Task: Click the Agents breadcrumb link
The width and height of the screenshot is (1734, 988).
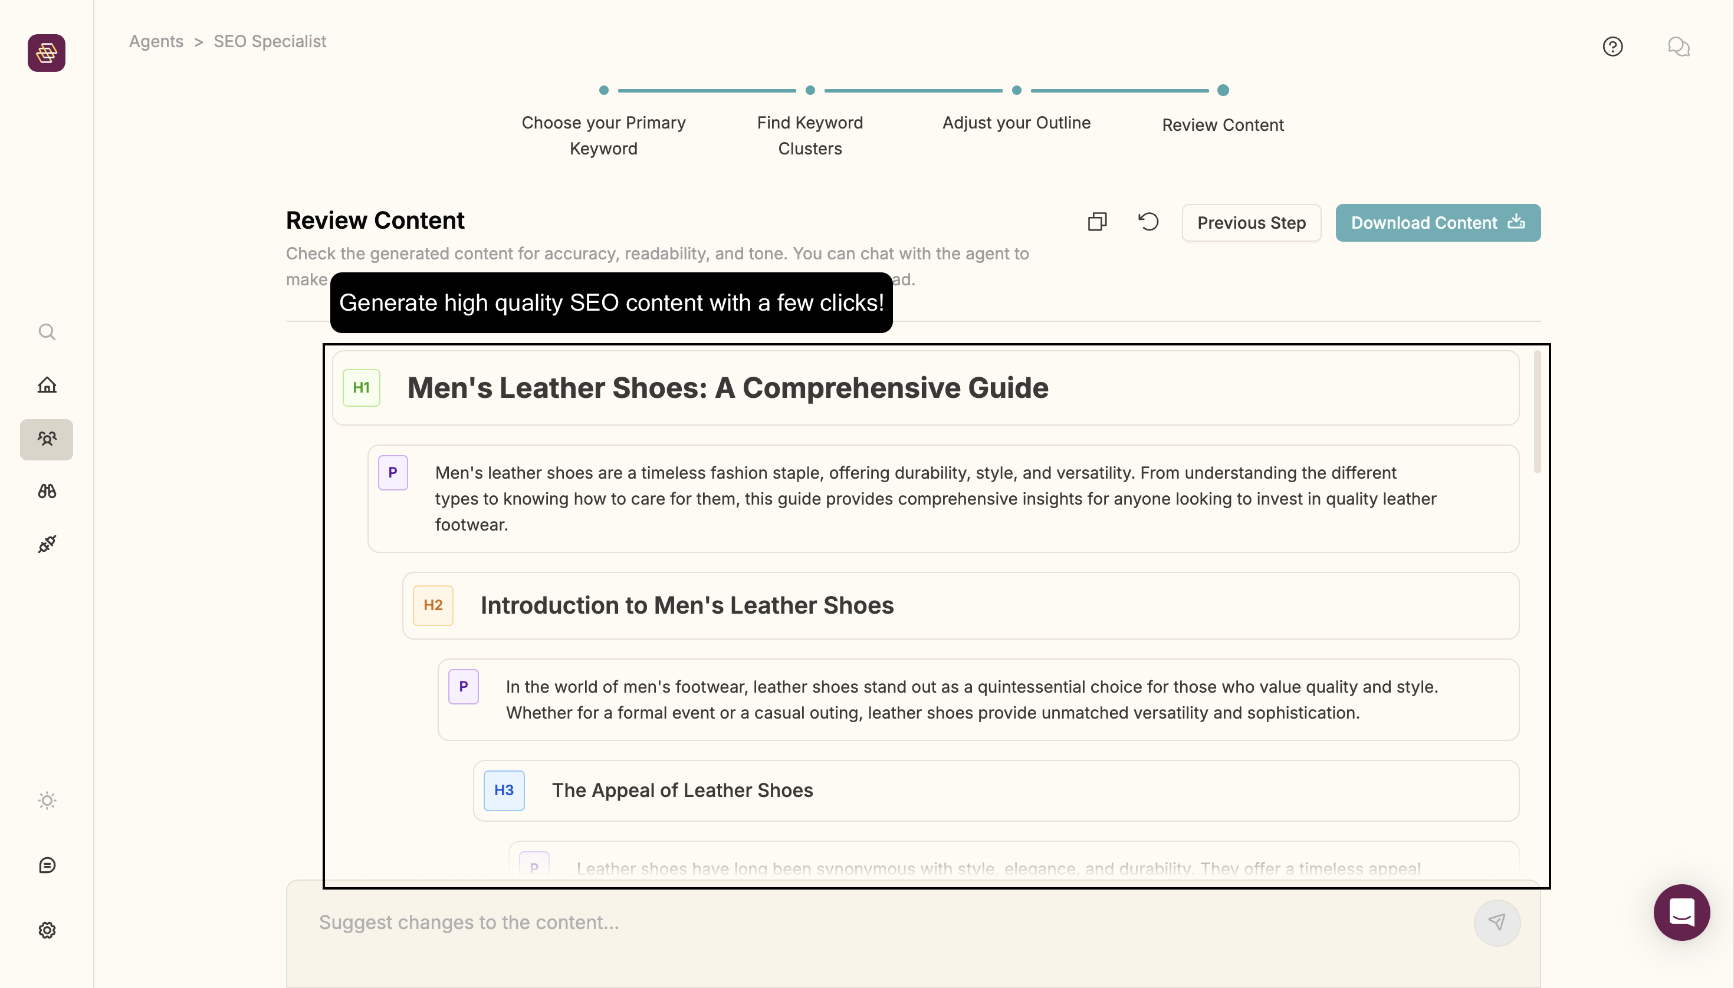Action: [x=156, y=41]
